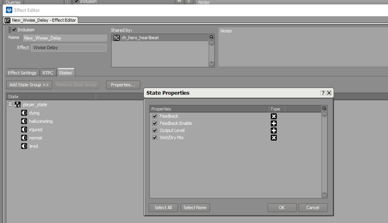Click Select None in State Properties
This screenshot has height=223, width=388.
pyautogui.click(x=195, y=208)
